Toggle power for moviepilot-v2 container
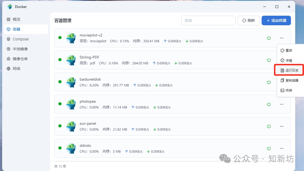 (x=269, y=38)
